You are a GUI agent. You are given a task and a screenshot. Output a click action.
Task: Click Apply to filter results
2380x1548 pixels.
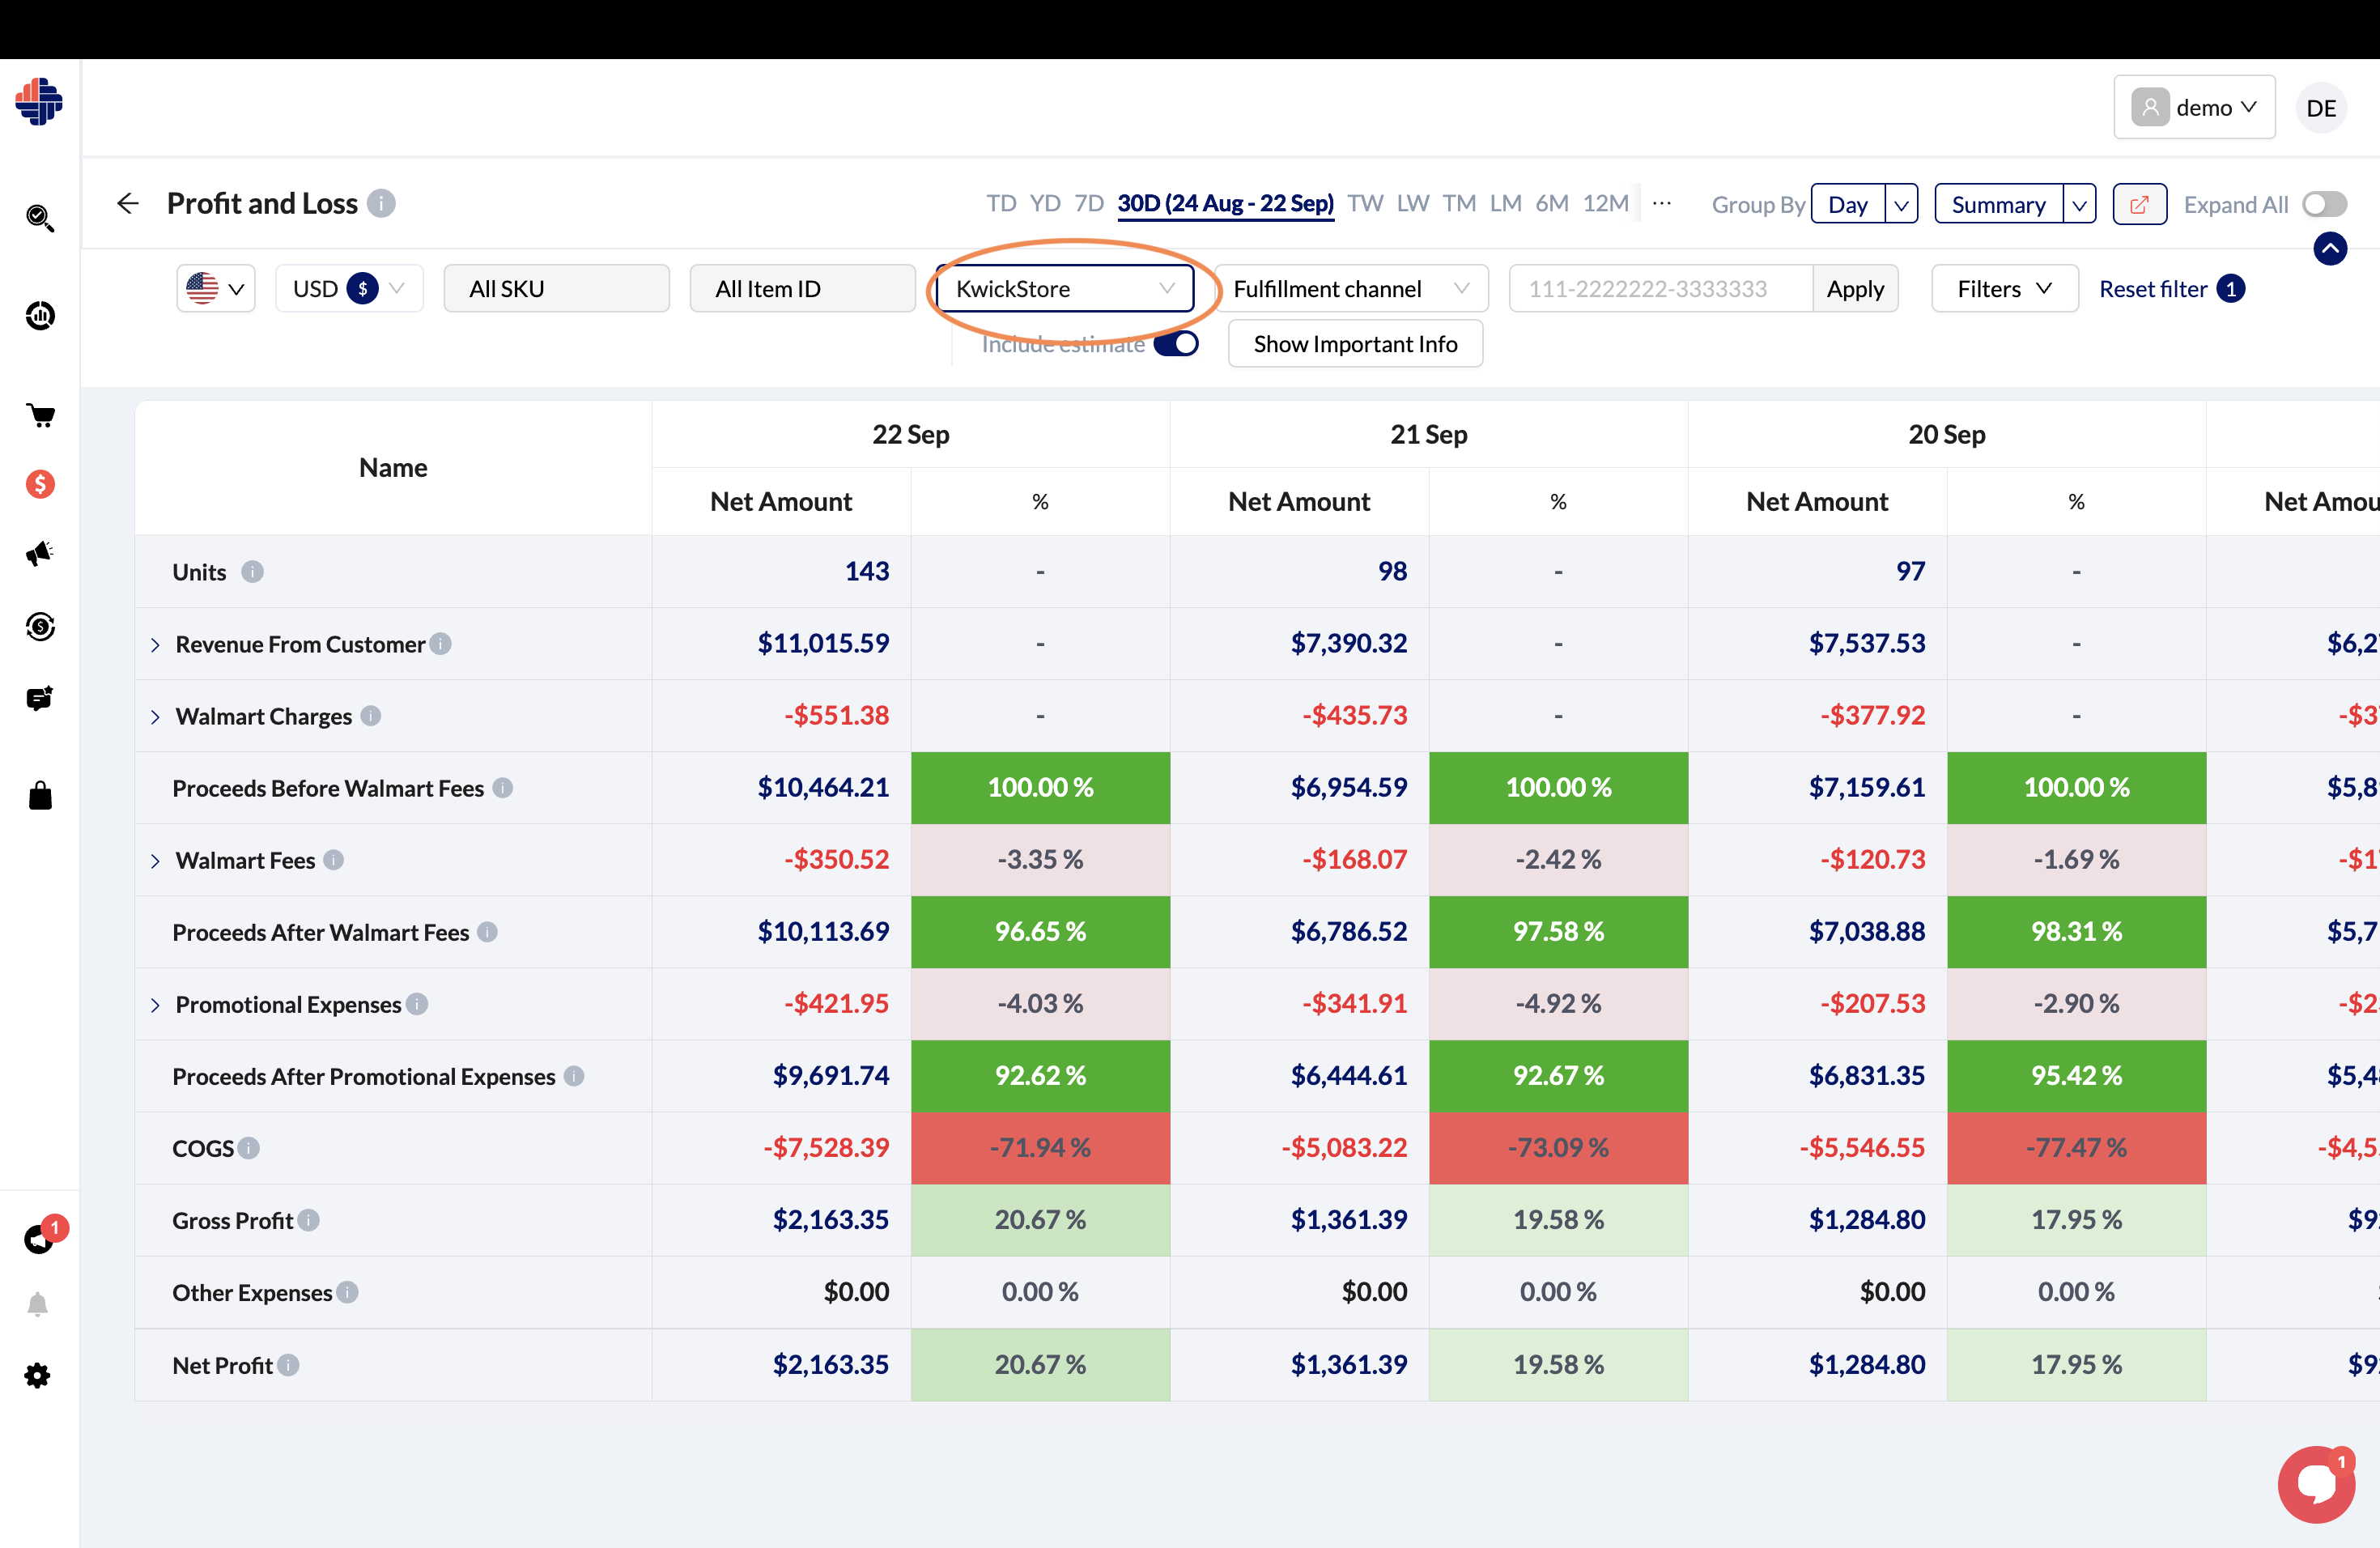[1855, 287]
